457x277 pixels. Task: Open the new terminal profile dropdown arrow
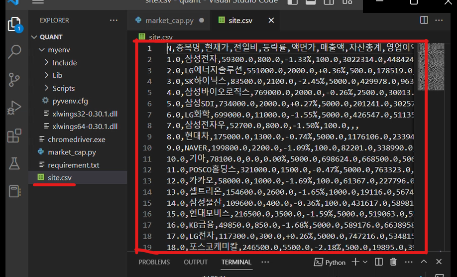coord(365,262)
